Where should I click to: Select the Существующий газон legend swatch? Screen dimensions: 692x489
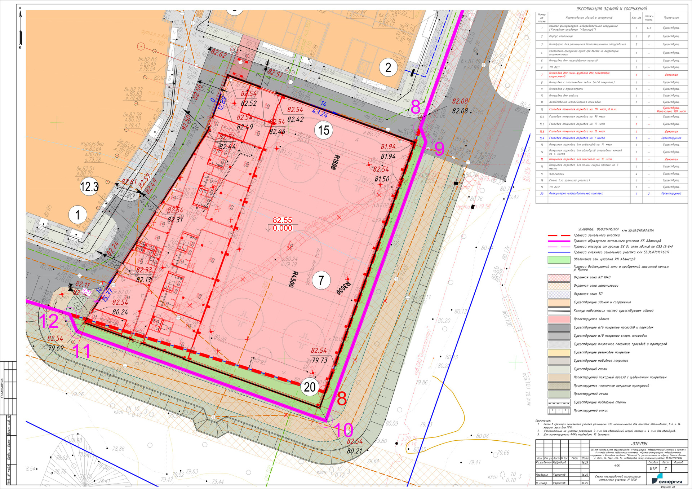coord(559,369)
